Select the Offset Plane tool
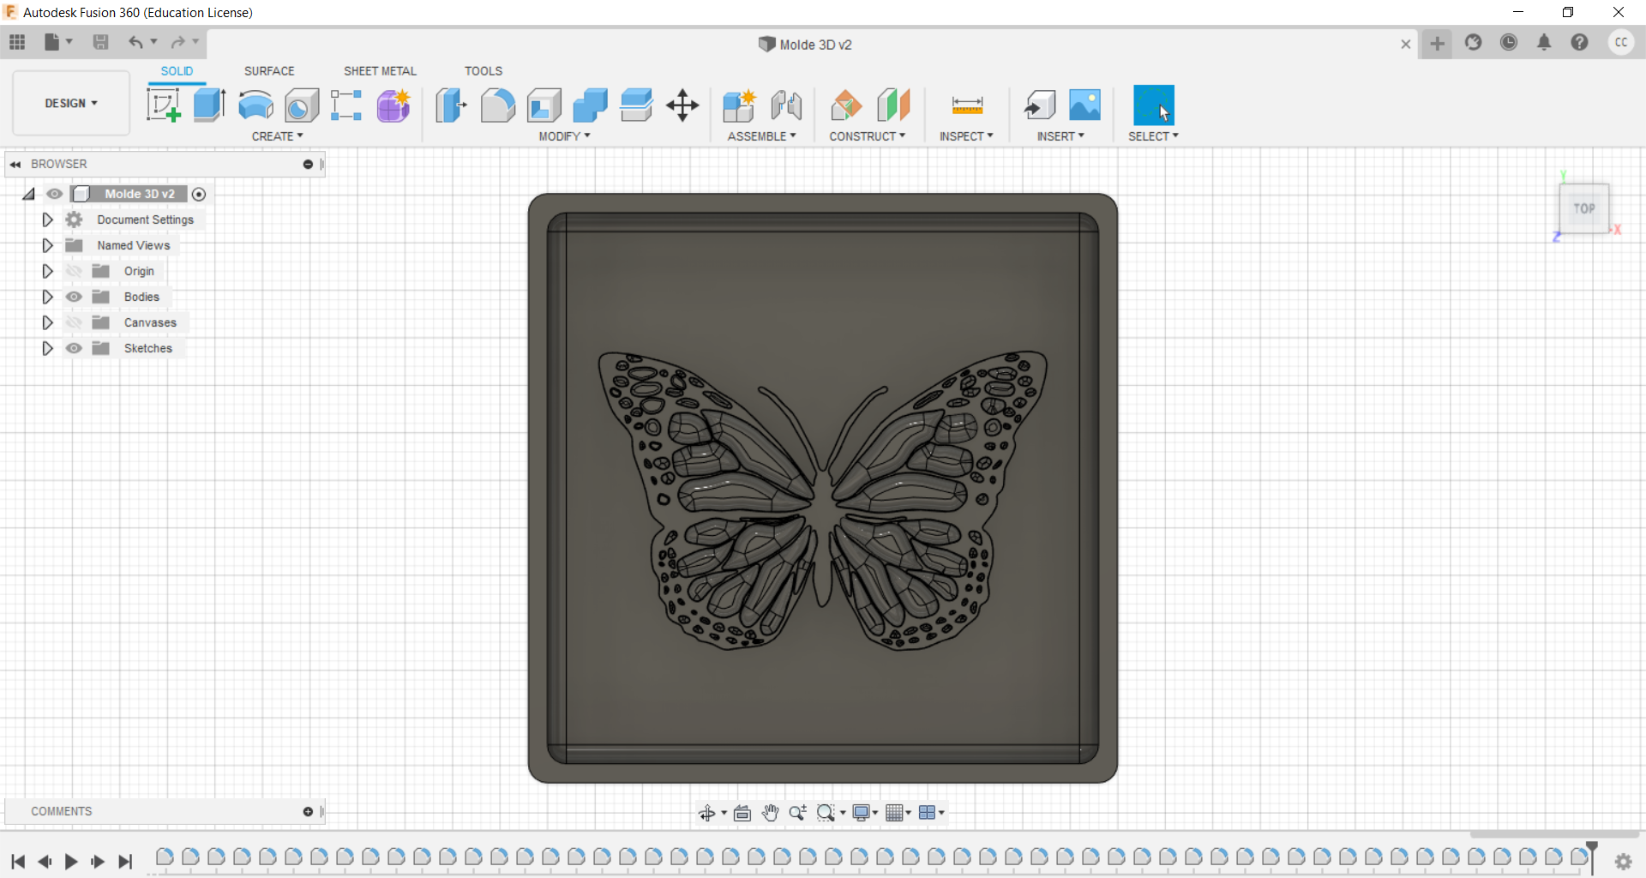This screenshot has height=878, width=1646. point(846,105)
